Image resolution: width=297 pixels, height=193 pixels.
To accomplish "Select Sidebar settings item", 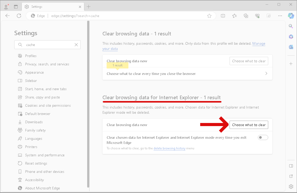I will coord(27,81).
